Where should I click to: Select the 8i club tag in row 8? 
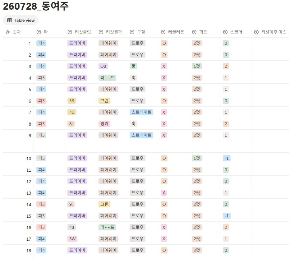coord(71,124)
